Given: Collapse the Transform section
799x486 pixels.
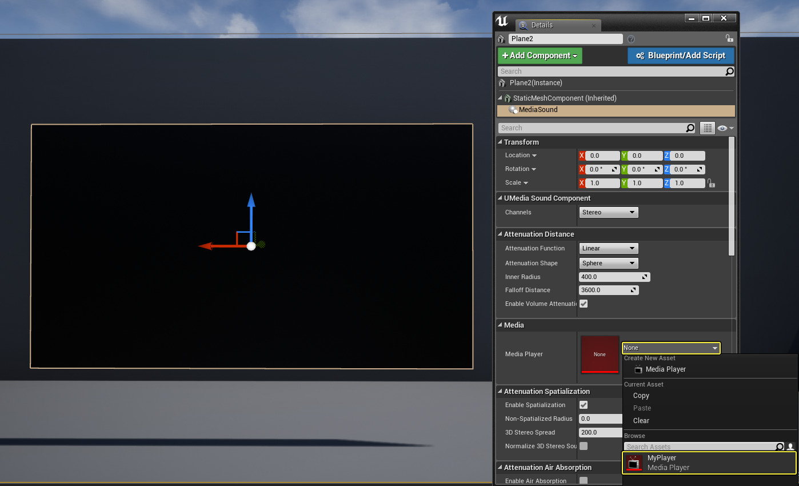Looking at the screenshot, I should click(500, 142).
